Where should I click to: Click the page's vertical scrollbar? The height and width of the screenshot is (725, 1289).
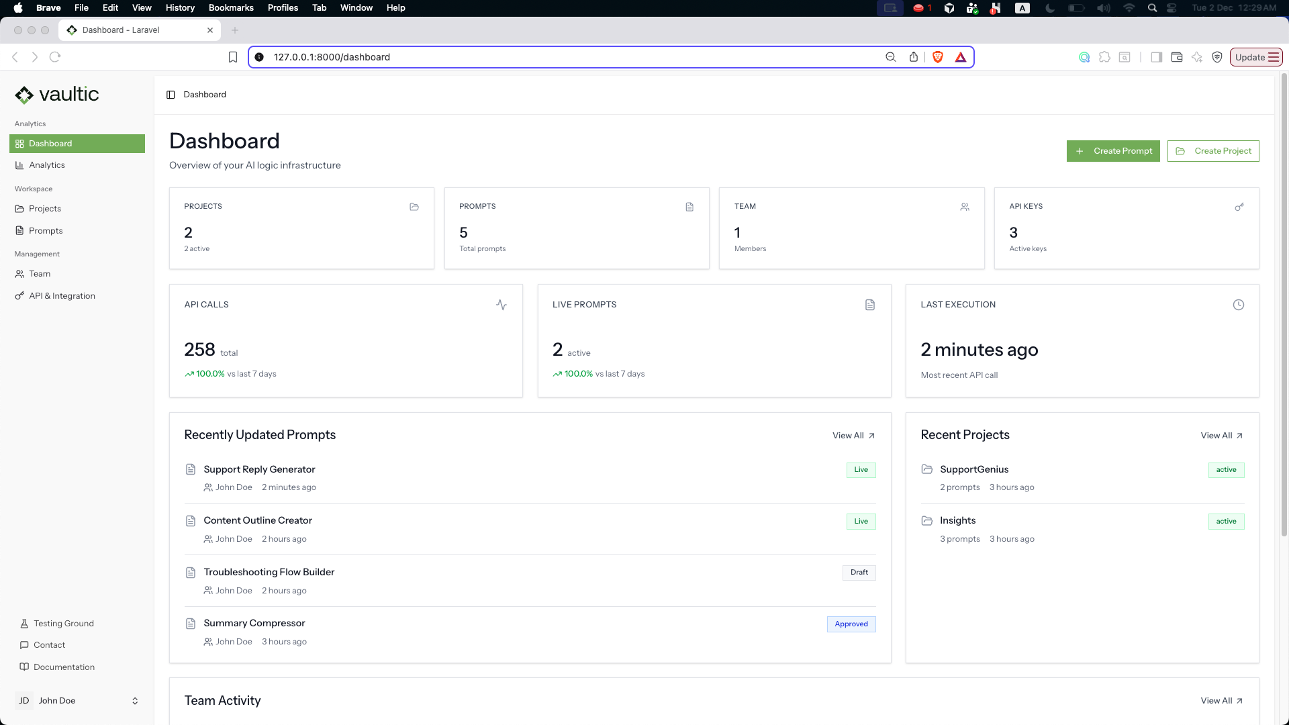[1284, 302]
